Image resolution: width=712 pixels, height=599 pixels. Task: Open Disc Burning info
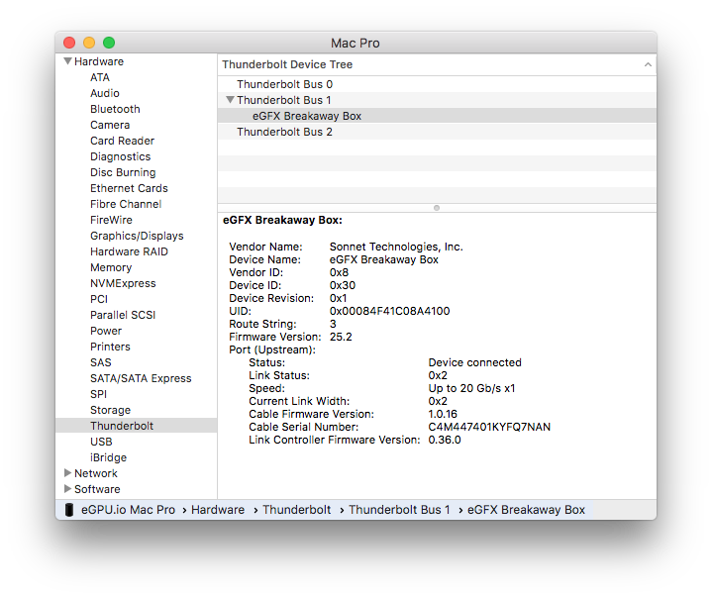tap(123, 172)
